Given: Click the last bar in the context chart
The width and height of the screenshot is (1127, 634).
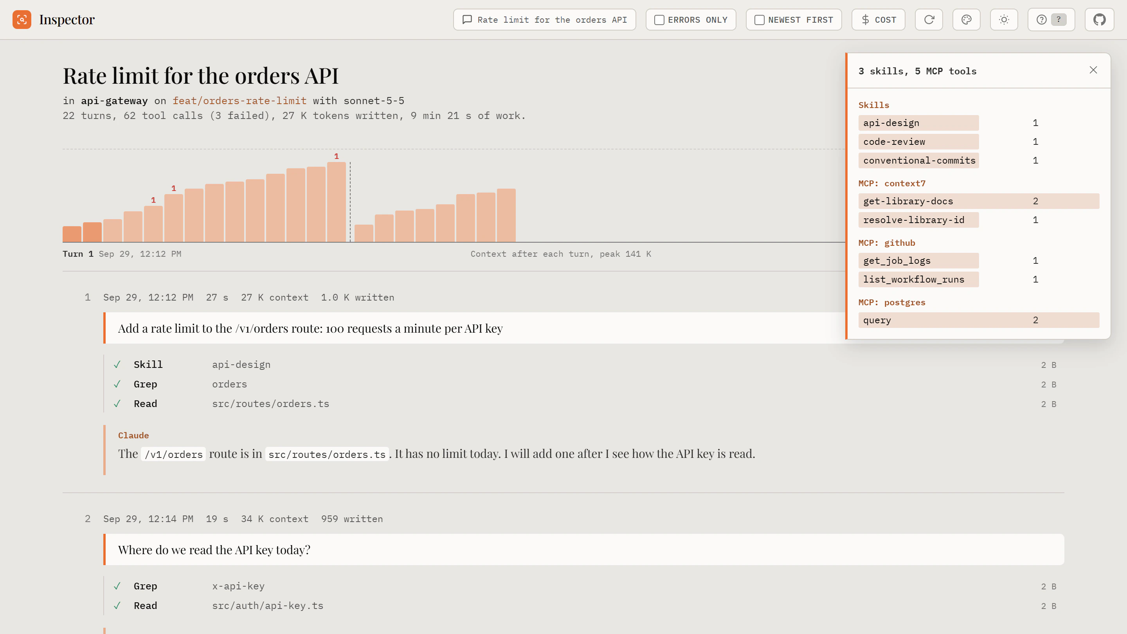Looking at the screenshot, I should point(506,215).
